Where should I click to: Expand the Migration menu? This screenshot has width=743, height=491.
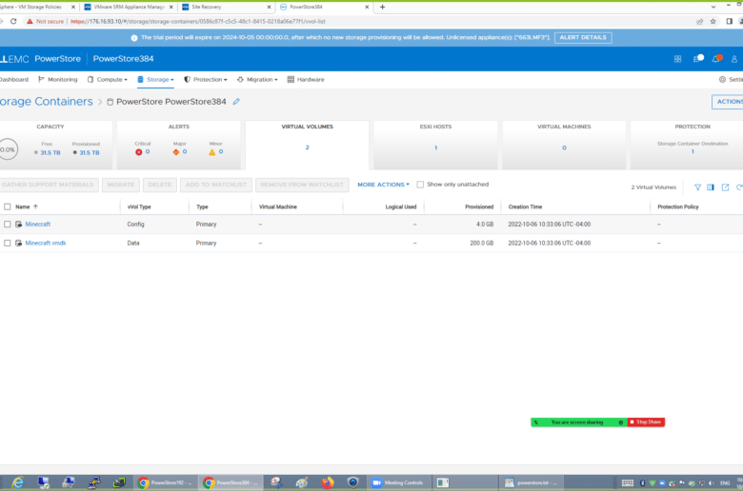point(257,80)
